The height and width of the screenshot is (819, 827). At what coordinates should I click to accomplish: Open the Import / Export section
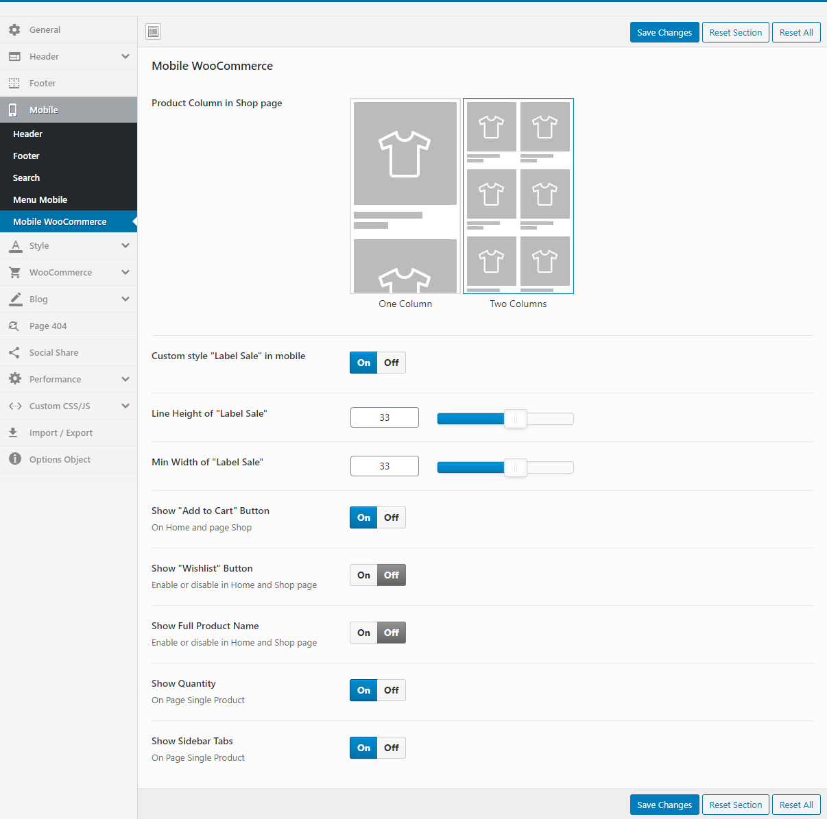(69, 432)
